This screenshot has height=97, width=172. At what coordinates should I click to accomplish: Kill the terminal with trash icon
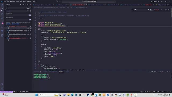pyautogui.click(x=163, y=72)
